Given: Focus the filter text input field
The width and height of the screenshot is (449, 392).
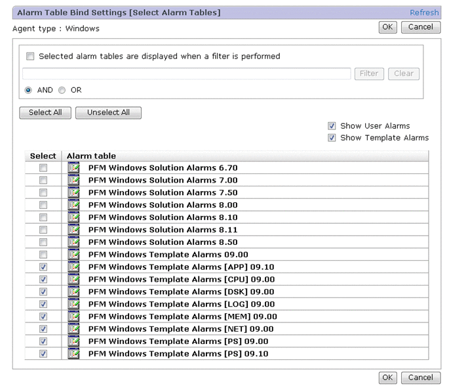Looking at the screenshot, I should tap(186, 74).
